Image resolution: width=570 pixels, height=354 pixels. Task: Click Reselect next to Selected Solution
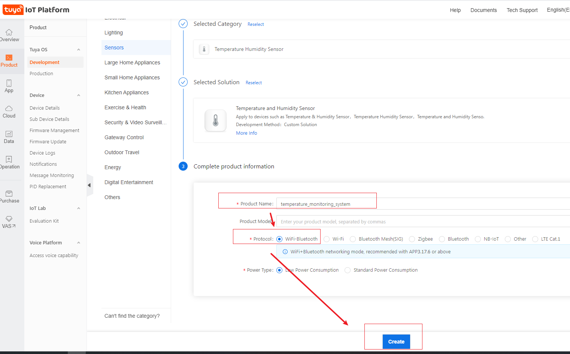point(254,83)
